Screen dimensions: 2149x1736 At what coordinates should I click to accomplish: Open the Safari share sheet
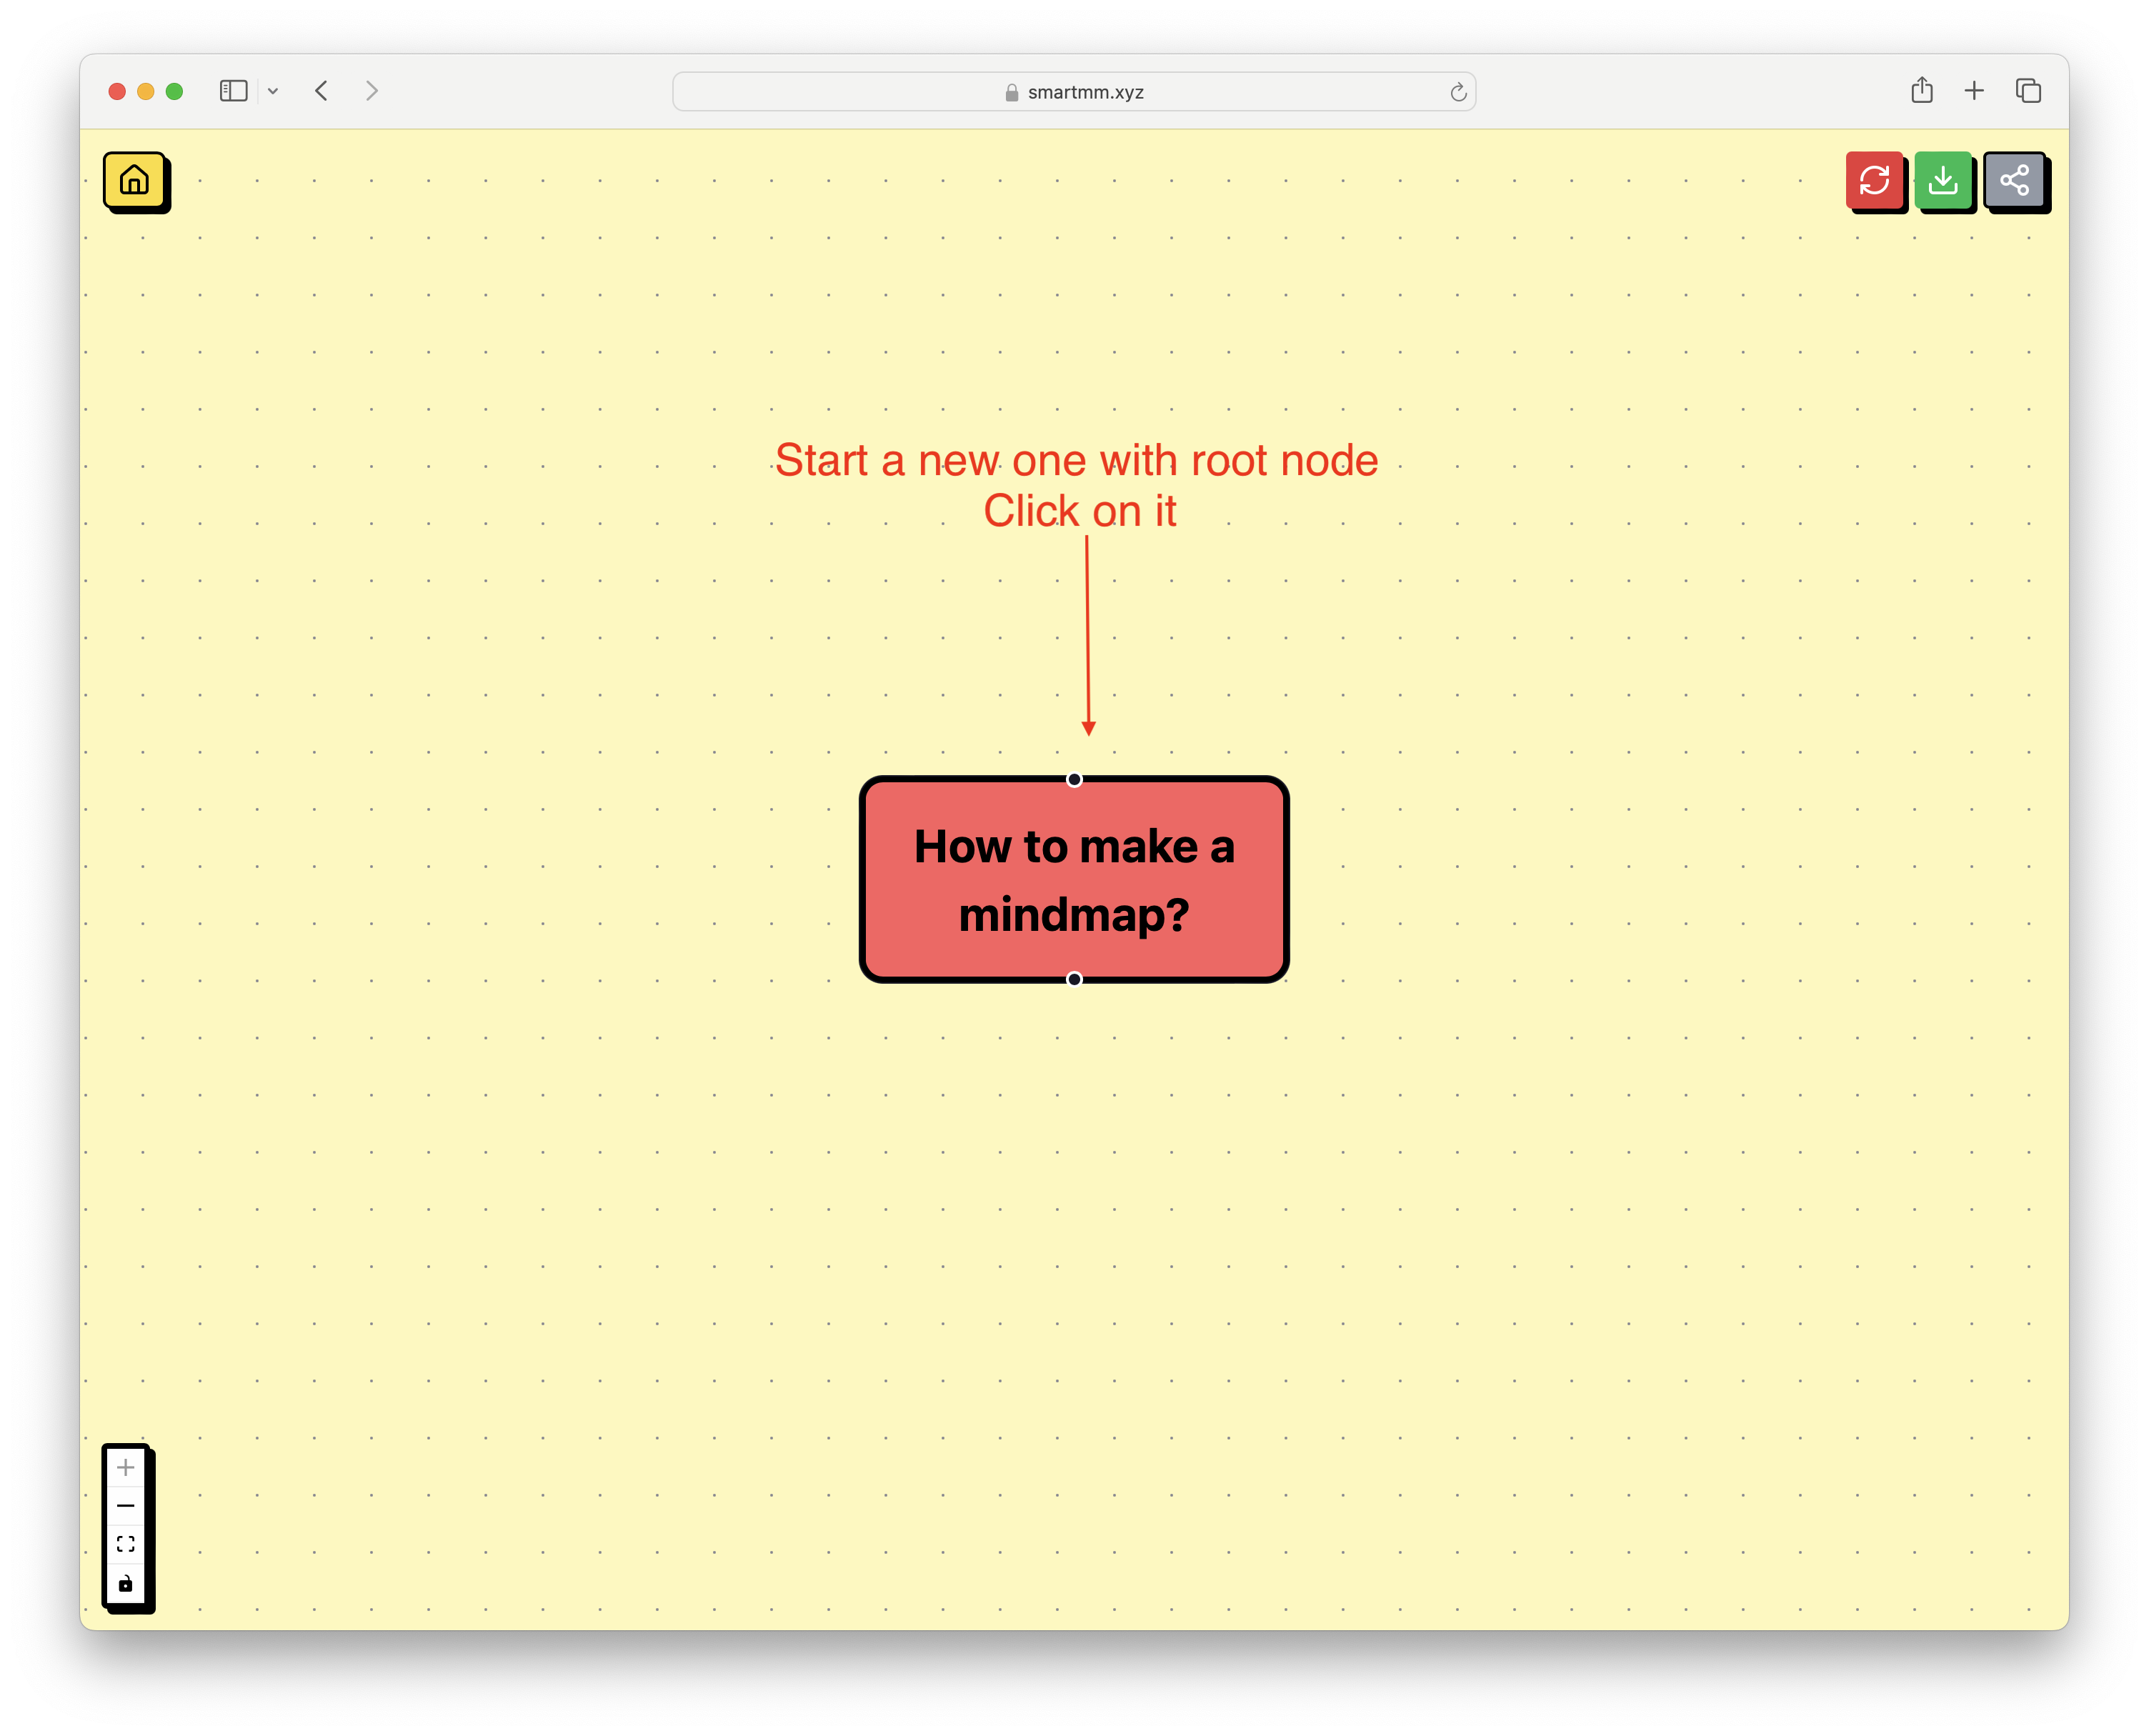click(1921, 91)
